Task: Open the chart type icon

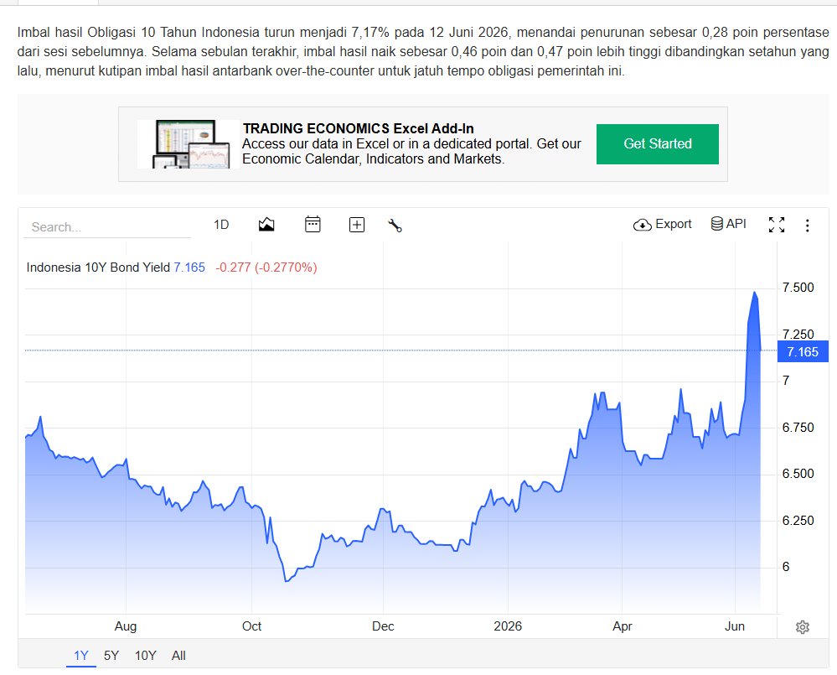Action: [266, 225]
